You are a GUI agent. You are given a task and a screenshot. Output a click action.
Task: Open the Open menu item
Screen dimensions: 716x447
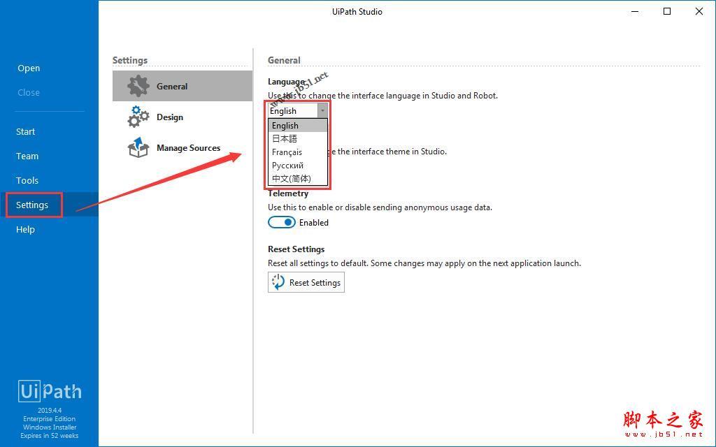point(29,68)
